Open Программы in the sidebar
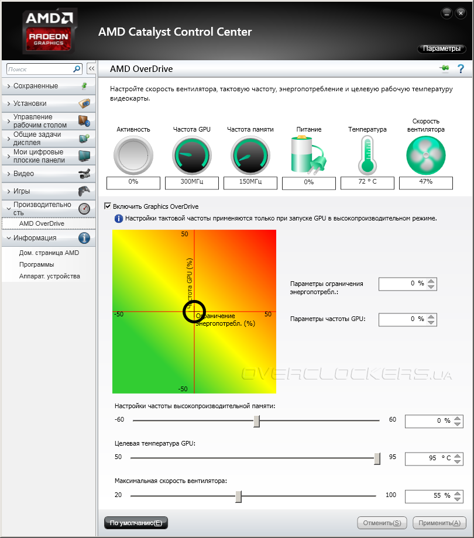The width and height of the screenshot is (474, 538). pyautogui.click(x=37, y=264)
